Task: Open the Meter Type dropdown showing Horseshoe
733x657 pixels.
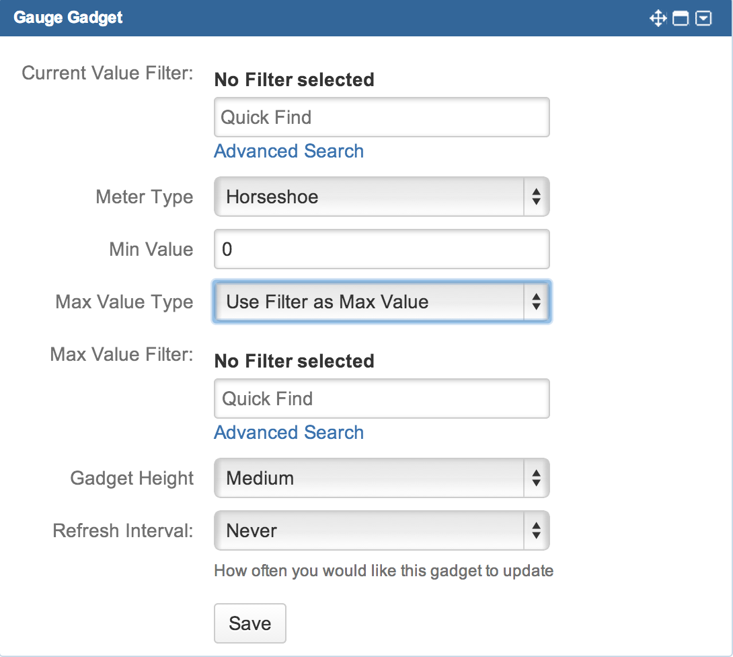Action: pyautogui.click(x=377, y=197)
